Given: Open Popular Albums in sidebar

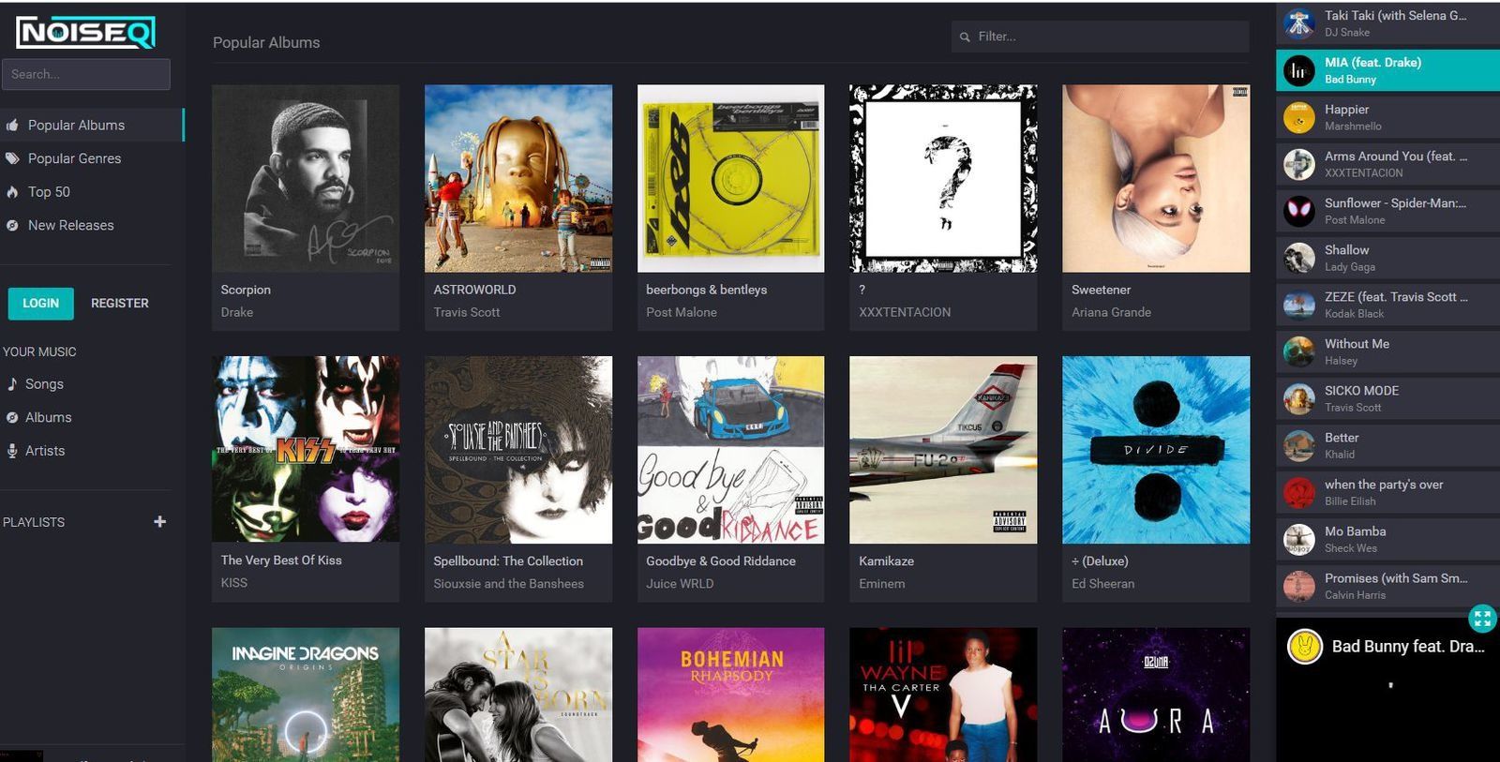Looking at the screenshot, I should 92,125.
